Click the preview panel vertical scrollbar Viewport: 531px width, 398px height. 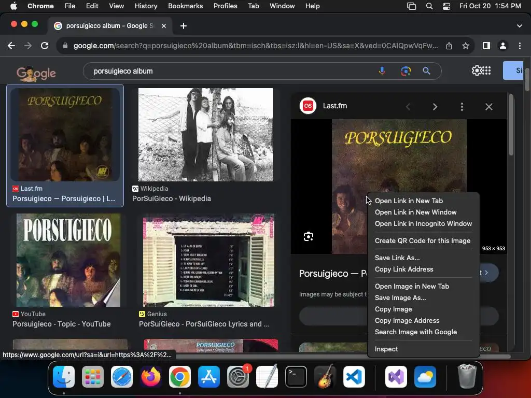tap(511, 125)
